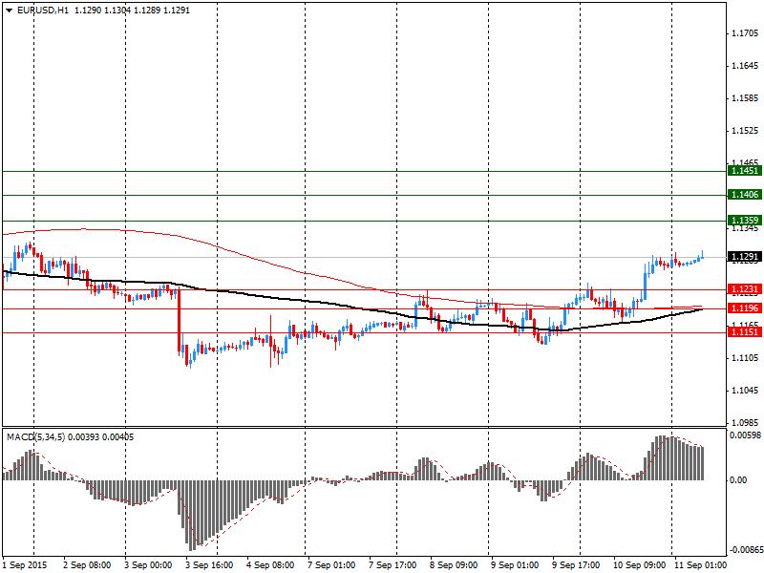Click the red 1.1196 price level label

click(x=745, y=308)
